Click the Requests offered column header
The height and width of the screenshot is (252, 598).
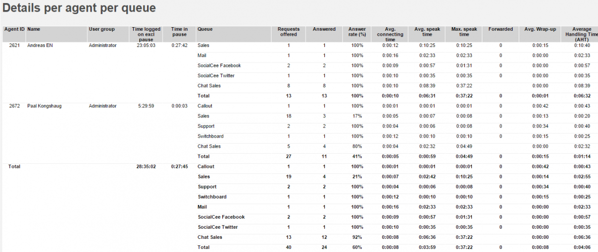pos(288,32)
